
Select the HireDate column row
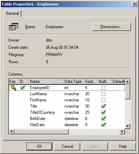point(67,125)
